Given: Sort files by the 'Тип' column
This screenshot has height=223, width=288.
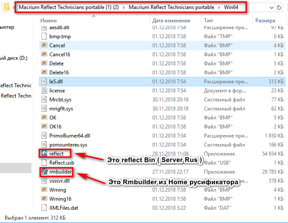Looking at the screenshot, I should coord(209,20).
